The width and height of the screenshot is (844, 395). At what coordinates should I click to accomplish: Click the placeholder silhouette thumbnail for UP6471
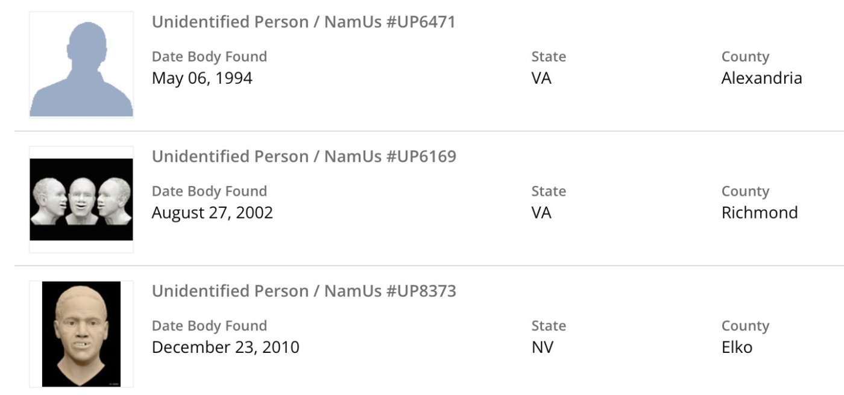(x=81, y=65)
